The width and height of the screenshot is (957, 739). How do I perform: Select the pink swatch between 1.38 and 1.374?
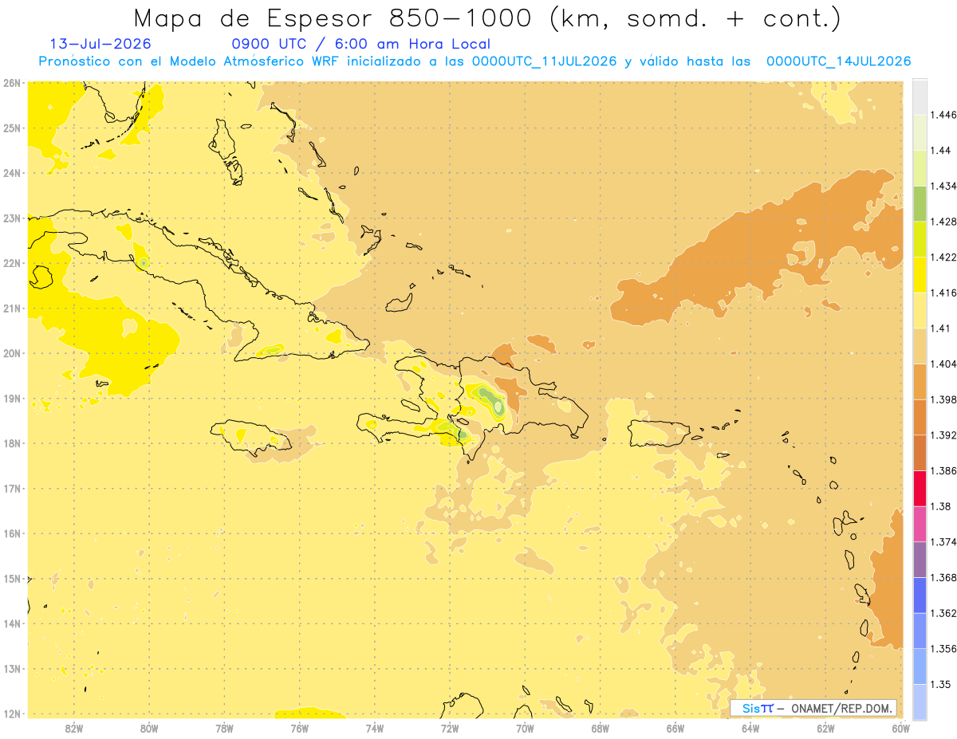pos(920,524)
